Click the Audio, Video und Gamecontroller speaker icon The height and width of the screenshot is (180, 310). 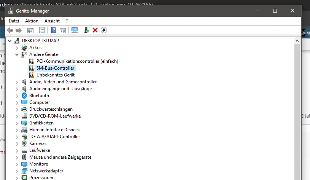(x=24, y=82)
